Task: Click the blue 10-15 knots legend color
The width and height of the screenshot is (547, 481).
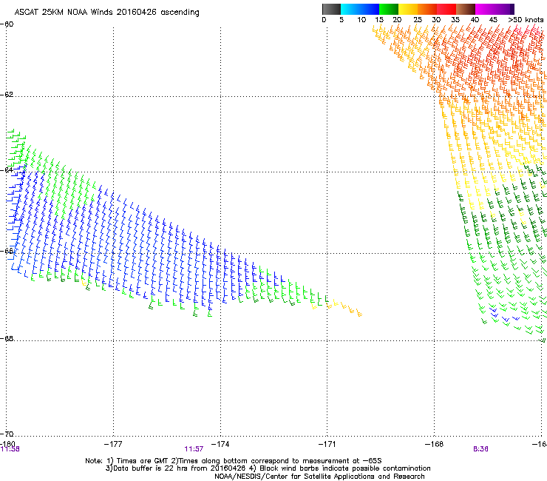Action: [x=370, y=9]
